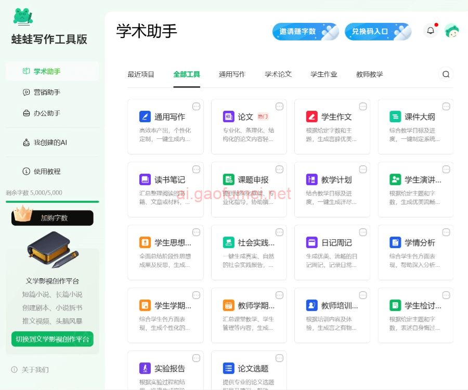
Task: Open the 关于我们 link
Action: [x=35, y=370]
